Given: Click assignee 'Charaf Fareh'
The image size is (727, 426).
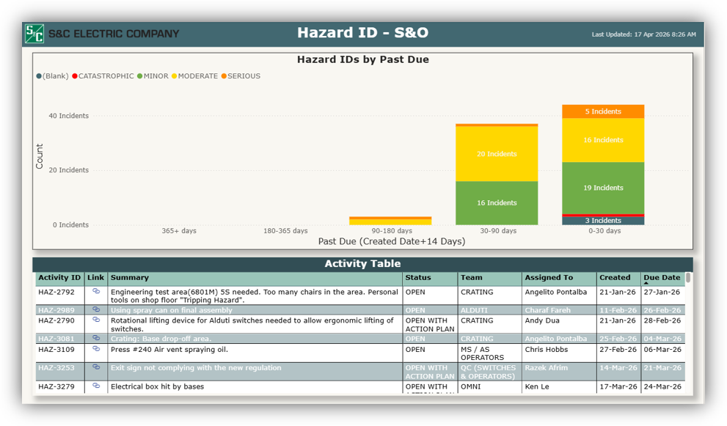Looking at the screenshot, I should (x=547, y=310).
